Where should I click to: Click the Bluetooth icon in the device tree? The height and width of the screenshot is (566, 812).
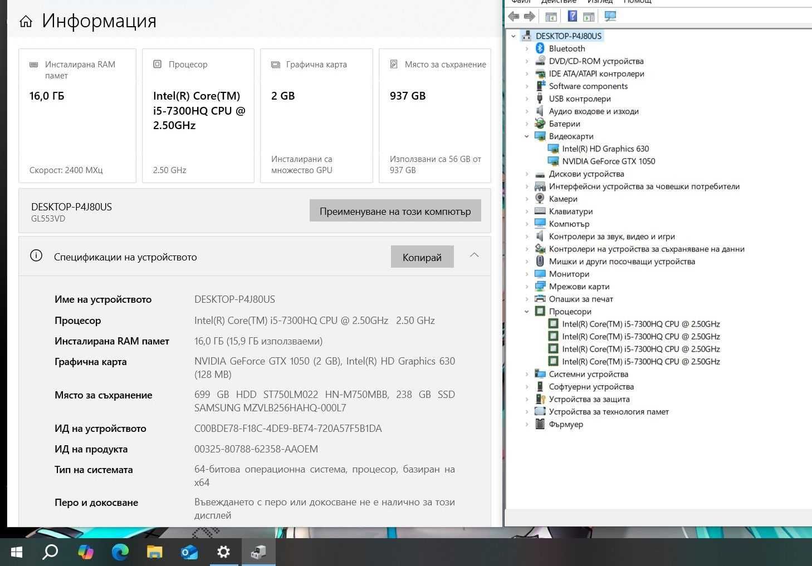[x=540, y=48]
